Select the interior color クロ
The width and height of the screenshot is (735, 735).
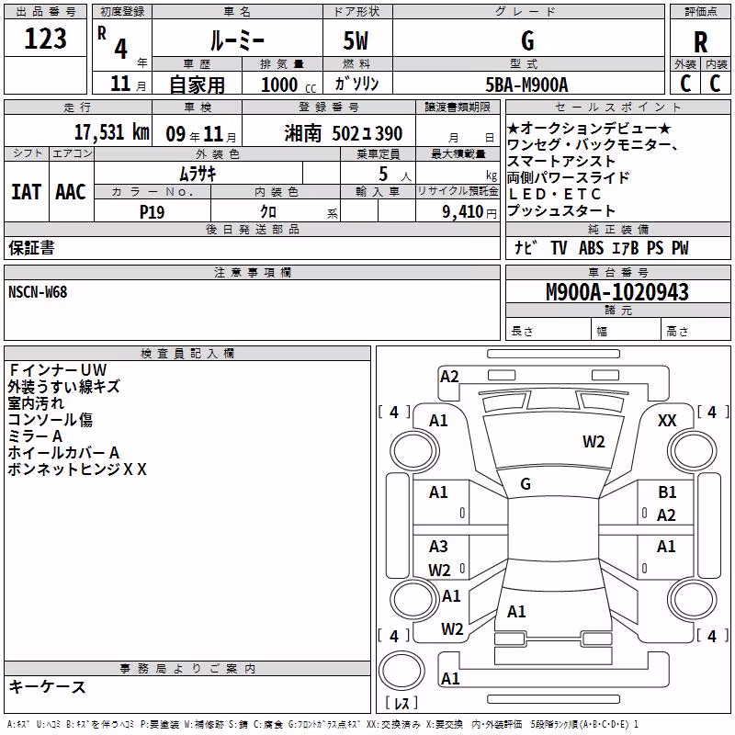268,212
